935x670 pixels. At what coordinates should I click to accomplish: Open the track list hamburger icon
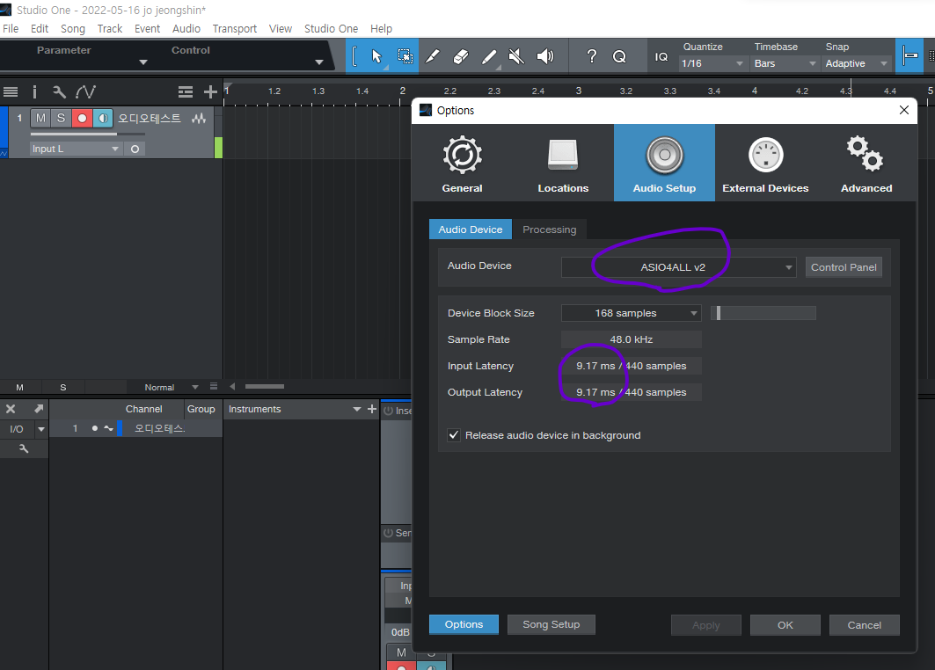11,91
